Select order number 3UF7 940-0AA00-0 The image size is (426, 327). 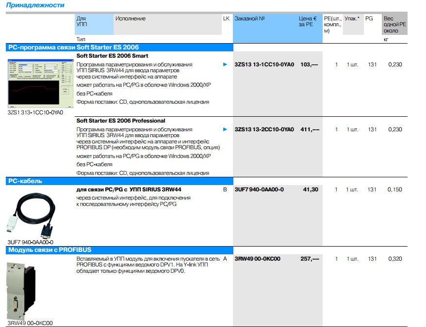coord(259,189)
